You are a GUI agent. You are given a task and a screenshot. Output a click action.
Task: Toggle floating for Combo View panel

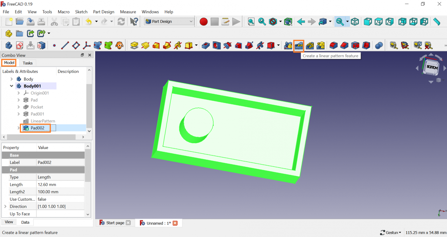[82, 55]
